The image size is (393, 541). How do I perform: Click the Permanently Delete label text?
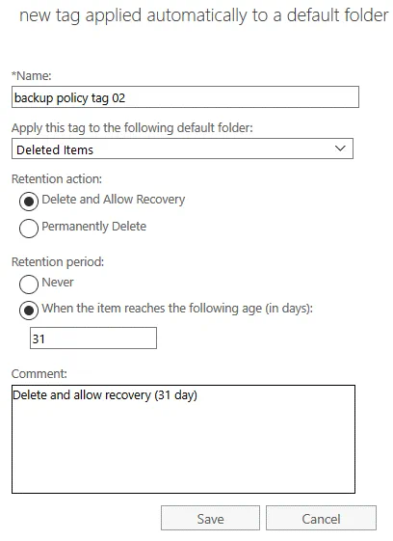pos(93,227)
